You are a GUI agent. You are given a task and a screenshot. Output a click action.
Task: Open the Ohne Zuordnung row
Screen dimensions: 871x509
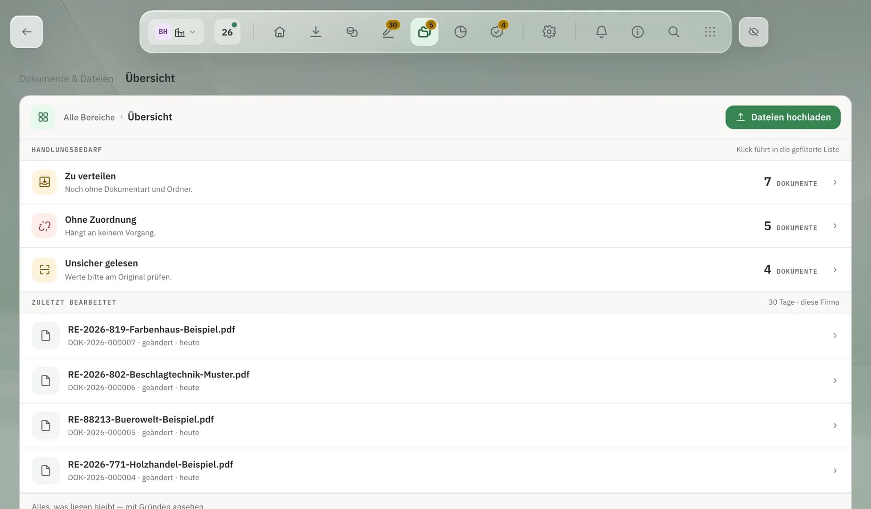435,226
